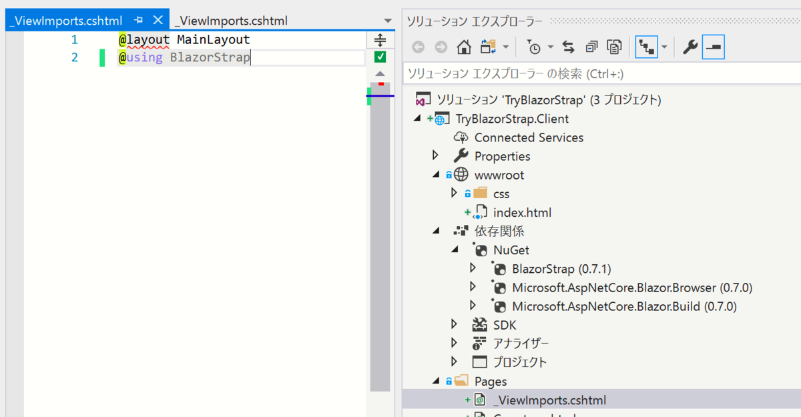Screen dimensions: 801x417
Task: Select the NuGet node
Action: click(511, 250)
